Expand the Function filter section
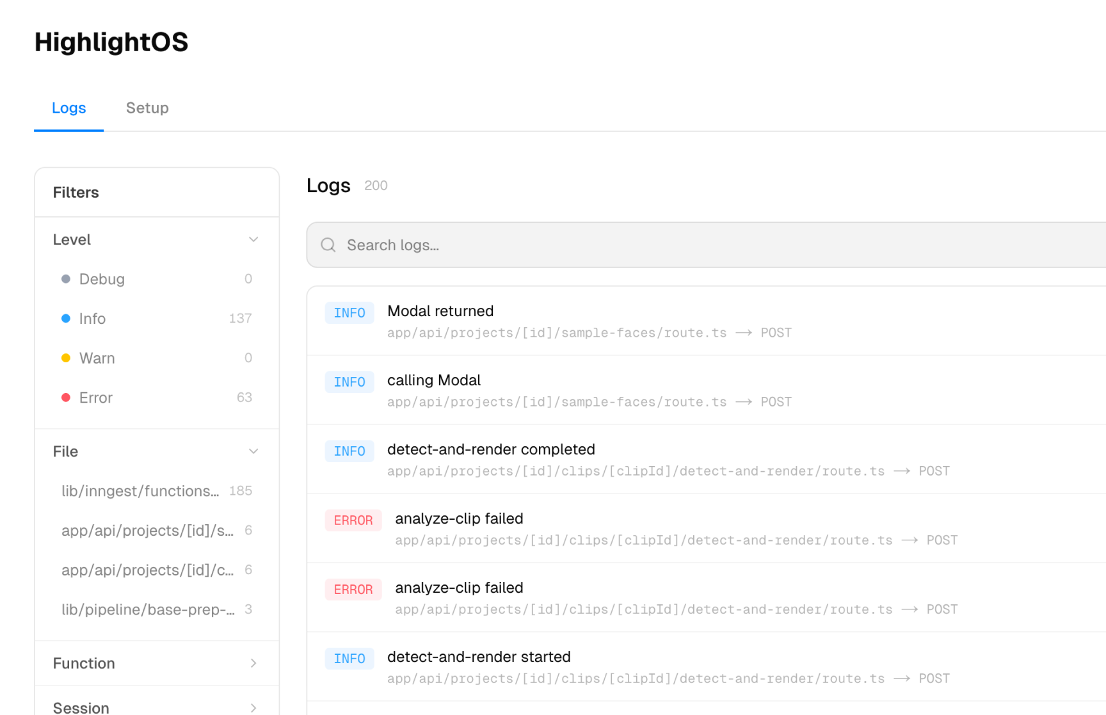The width and height of the screenshot is (1106, 715). (x=253, y=663)
